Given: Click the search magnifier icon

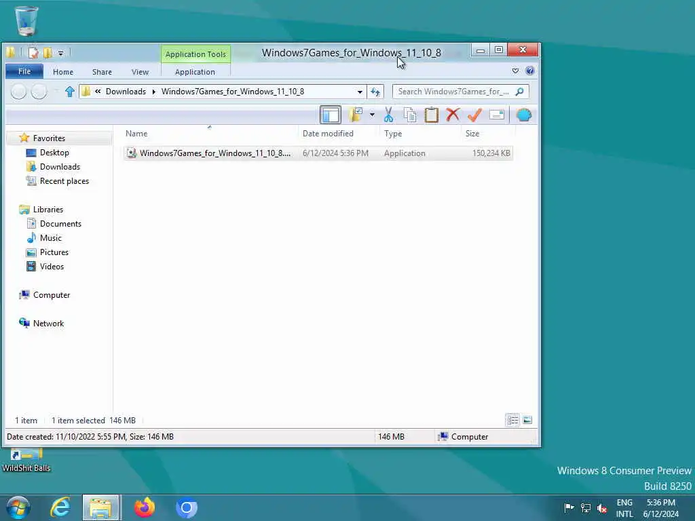Looking at the screenshot, I should pos(520,92).
